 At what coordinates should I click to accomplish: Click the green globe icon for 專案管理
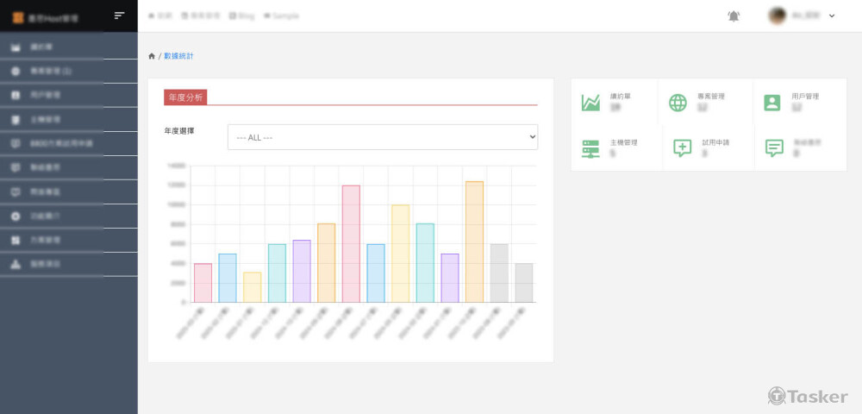[x=678, y=103]
